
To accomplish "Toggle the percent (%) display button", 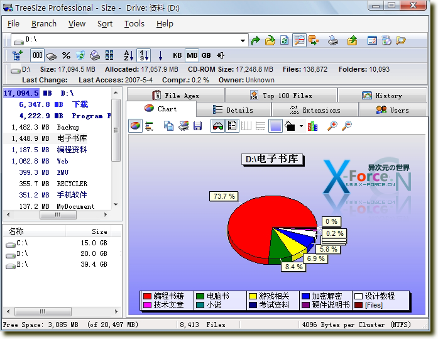I will tap(66, 55).
